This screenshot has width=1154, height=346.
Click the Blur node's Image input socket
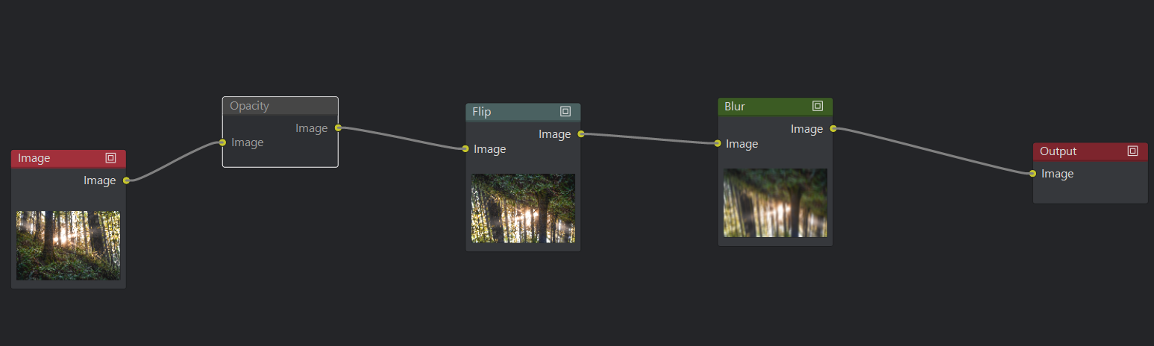[x=718, y=143]
